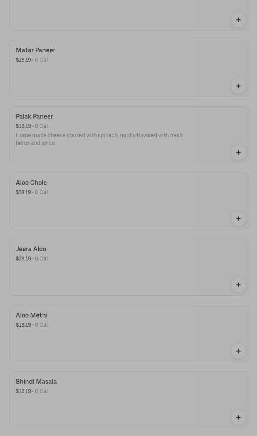
Task: Select the Aloo Chole dish name
Action: pyautogui.click(x=31, y=183)
